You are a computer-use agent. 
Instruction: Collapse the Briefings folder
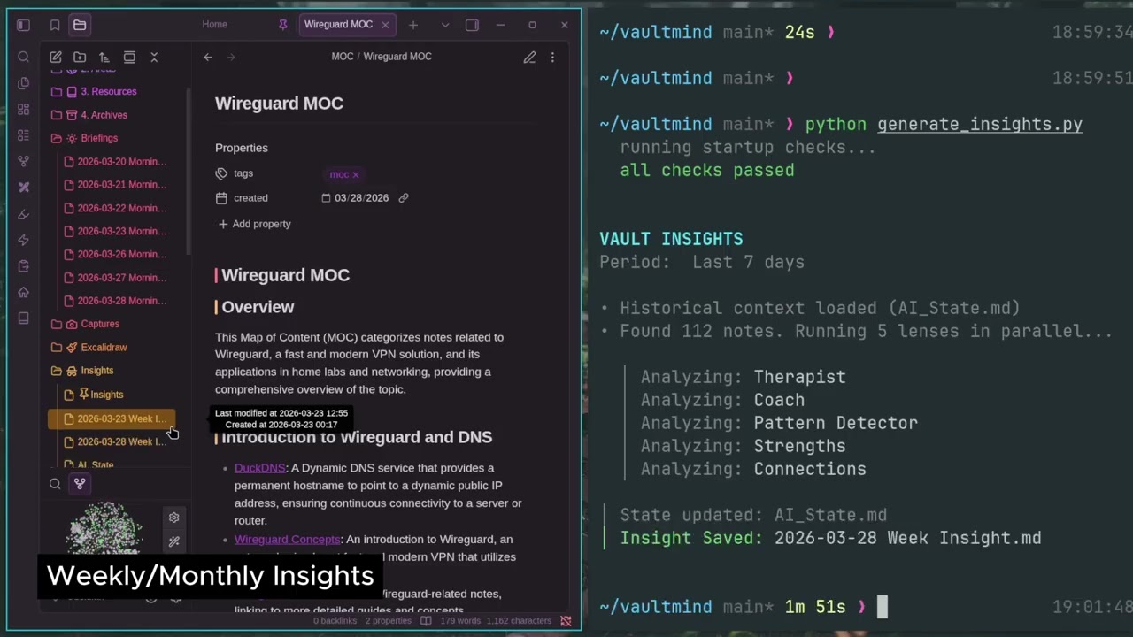(99, 138)
